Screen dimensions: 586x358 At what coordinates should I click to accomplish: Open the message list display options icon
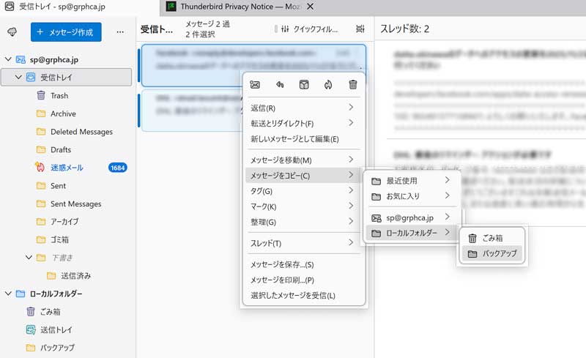click(x=360, y=29)
